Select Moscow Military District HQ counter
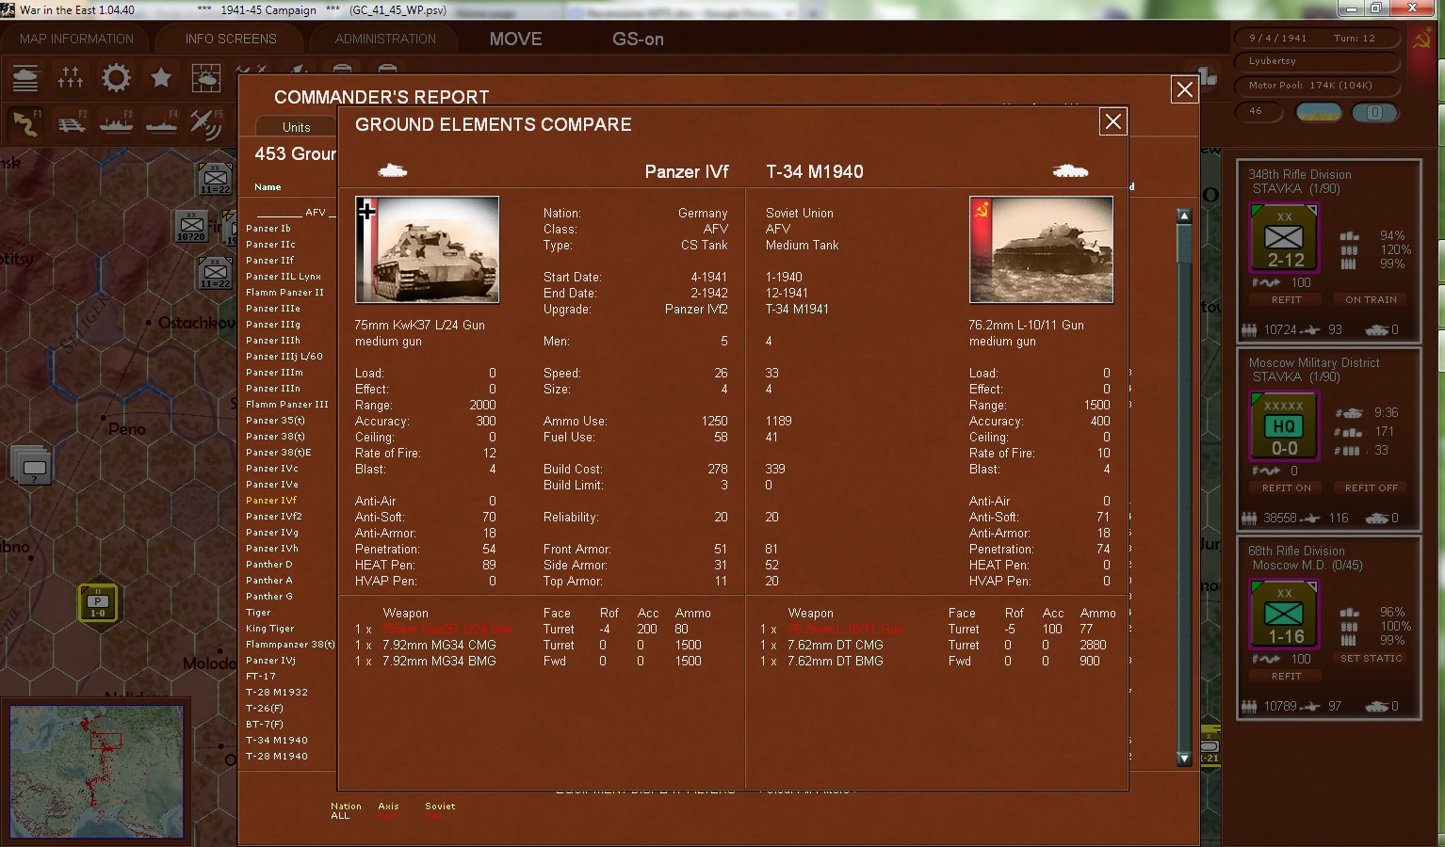Screen dimensions: 1445x847 pyautogui.click(x=1284, y=426)
